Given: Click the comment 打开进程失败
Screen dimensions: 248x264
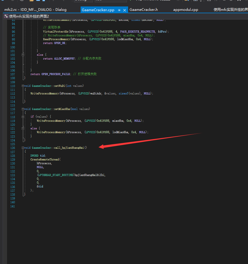Looking at the screenshot, I should (85, 74).
